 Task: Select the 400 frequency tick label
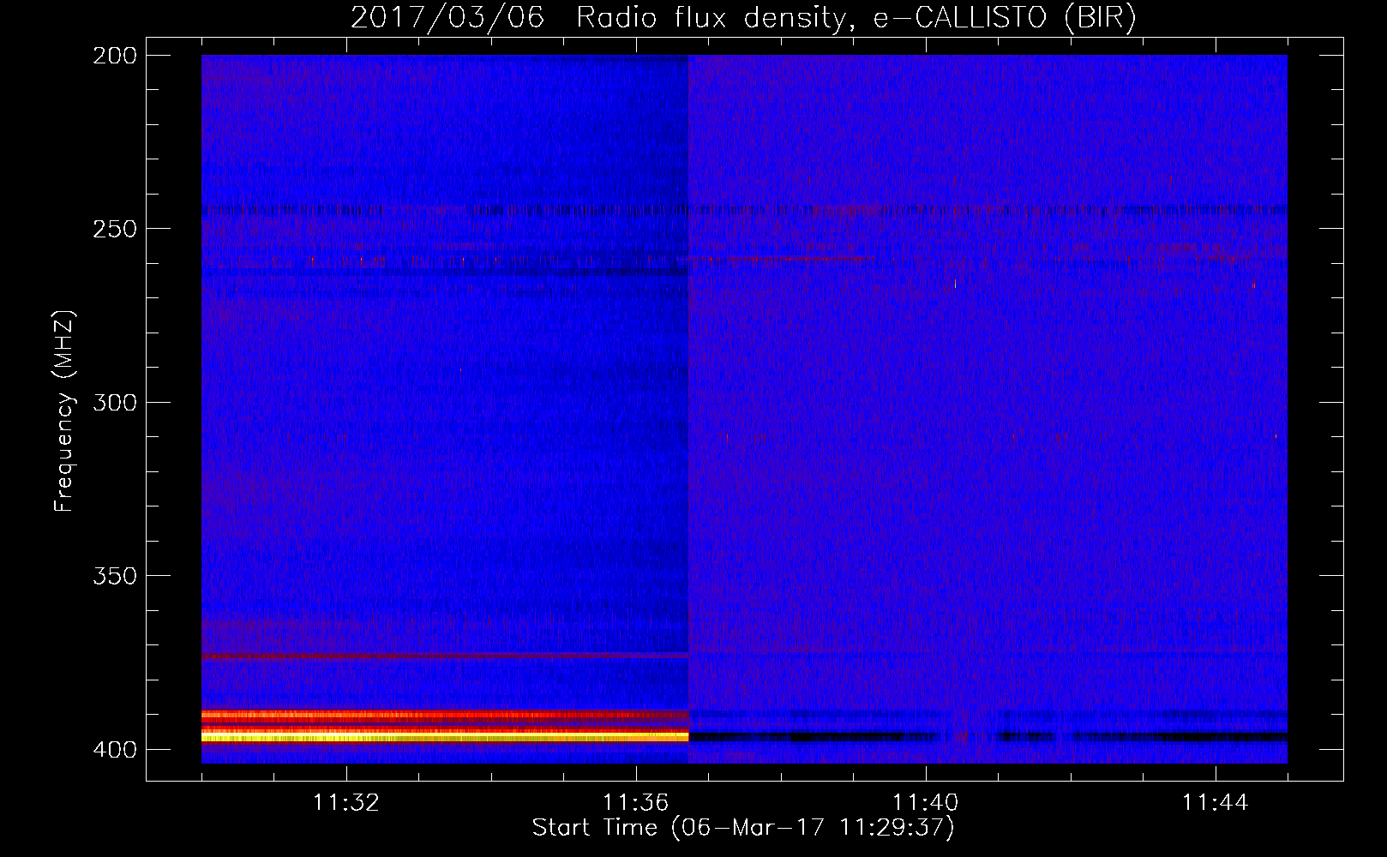115,750
